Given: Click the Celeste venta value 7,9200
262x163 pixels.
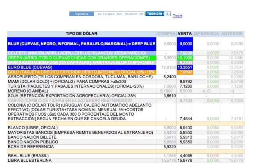Looking at the screenshot, I should [185, 53].
